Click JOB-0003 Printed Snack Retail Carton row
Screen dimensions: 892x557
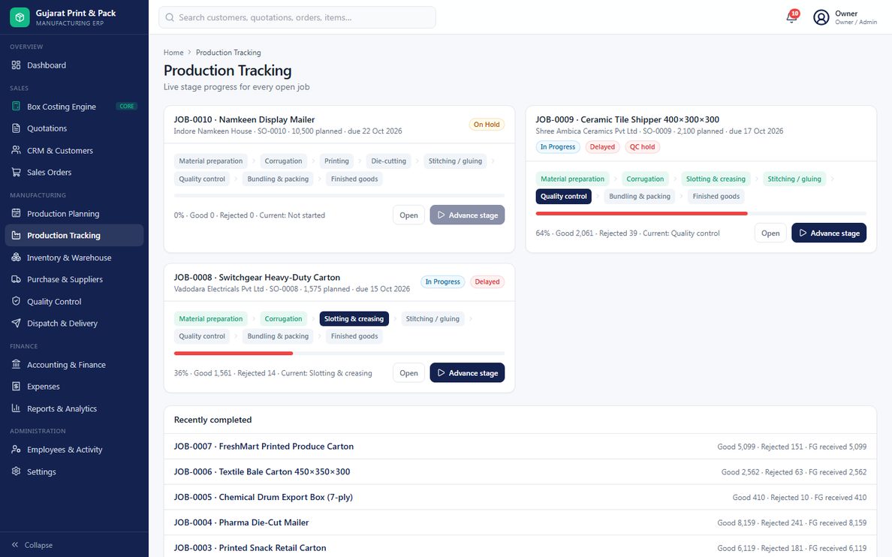(x=520, y=547)
